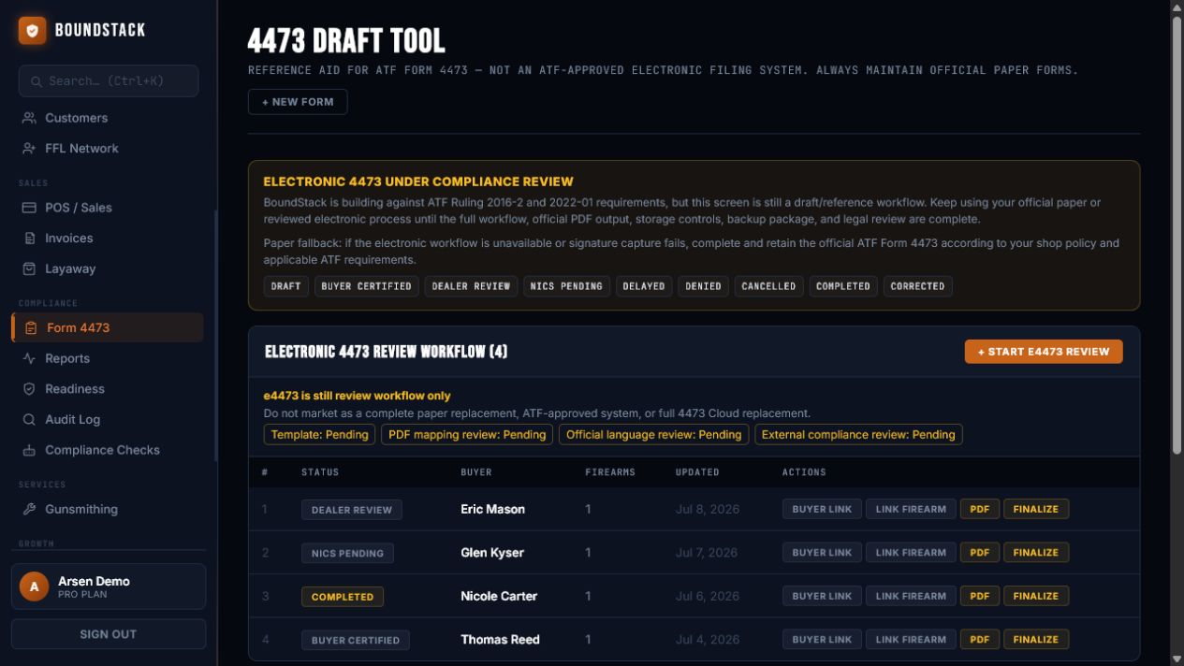Click the Sign Out button
Viewport: 1184px width, 666px height.
point(109,634)
